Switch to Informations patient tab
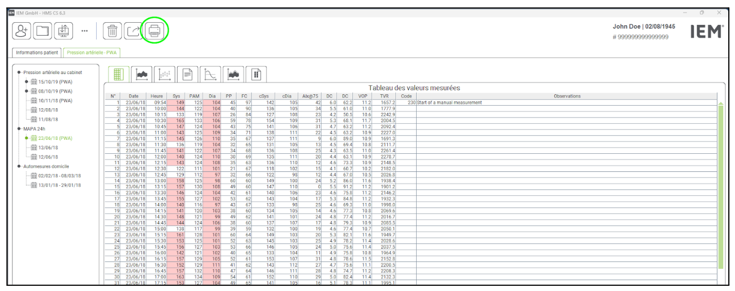Image resolution: width=735 pixels, height=291 pixels. click(x=37, y=53)
